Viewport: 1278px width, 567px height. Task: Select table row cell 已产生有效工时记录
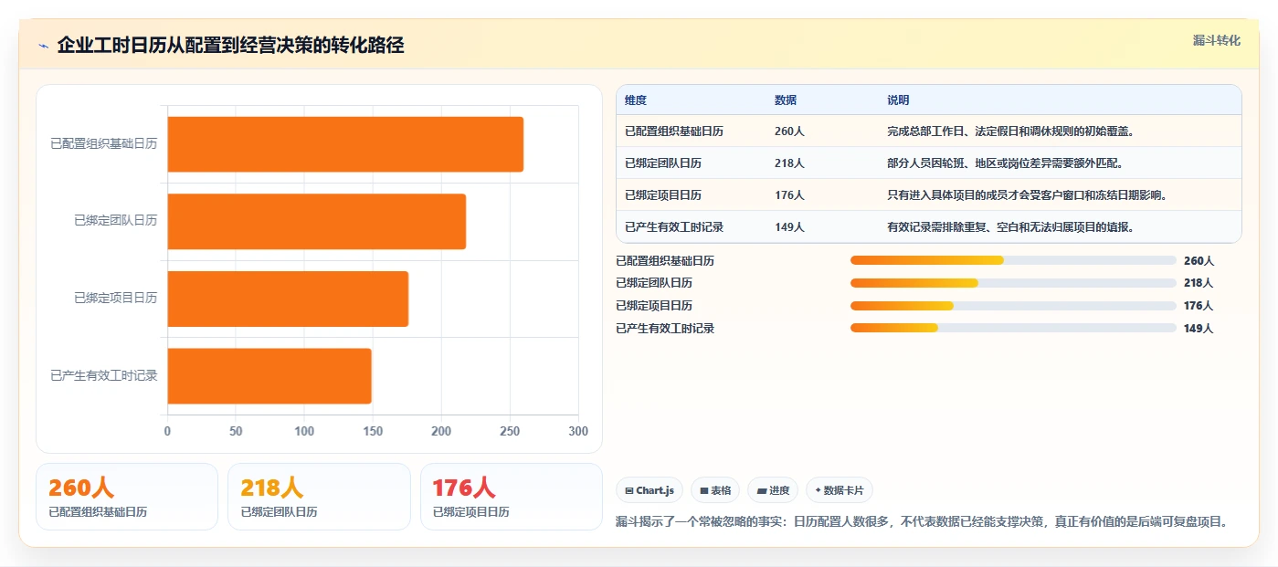coord(674,227)
